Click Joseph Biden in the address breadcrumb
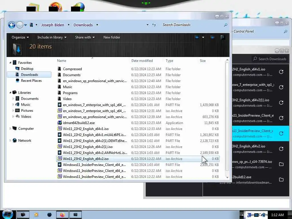This screenshot has height=219, width=292. (52, 25)
